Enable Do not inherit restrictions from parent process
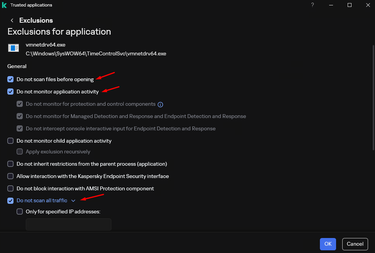 coord(10,164)
